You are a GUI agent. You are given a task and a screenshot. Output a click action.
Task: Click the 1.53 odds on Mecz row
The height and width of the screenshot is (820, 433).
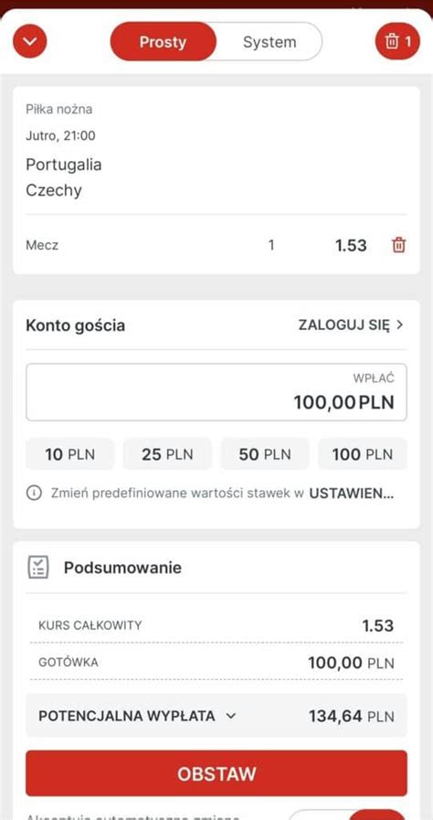(x=351, y=245)
